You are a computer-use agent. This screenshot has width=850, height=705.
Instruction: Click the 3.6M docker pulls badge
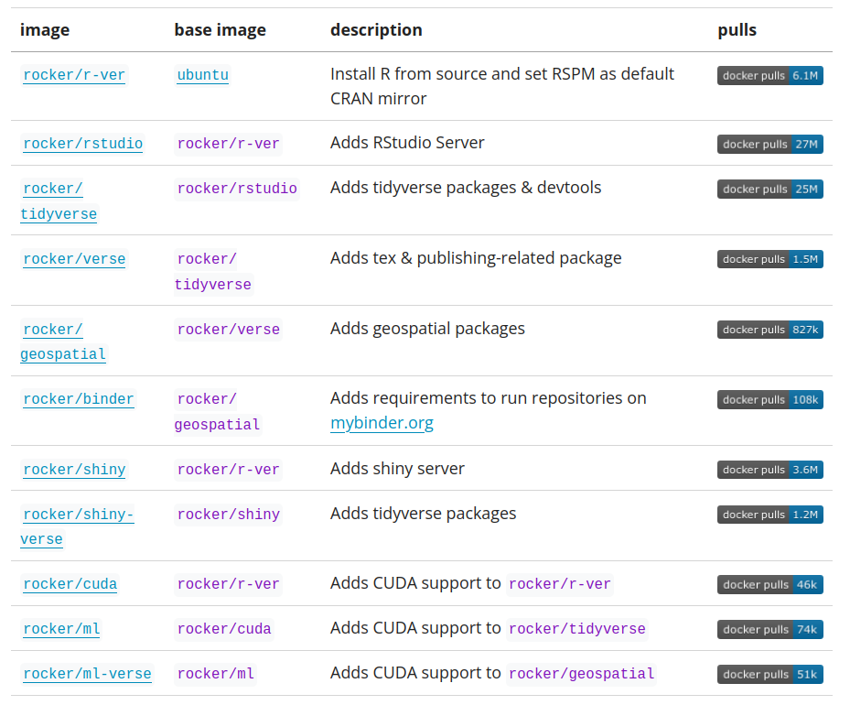click(770, 470)
